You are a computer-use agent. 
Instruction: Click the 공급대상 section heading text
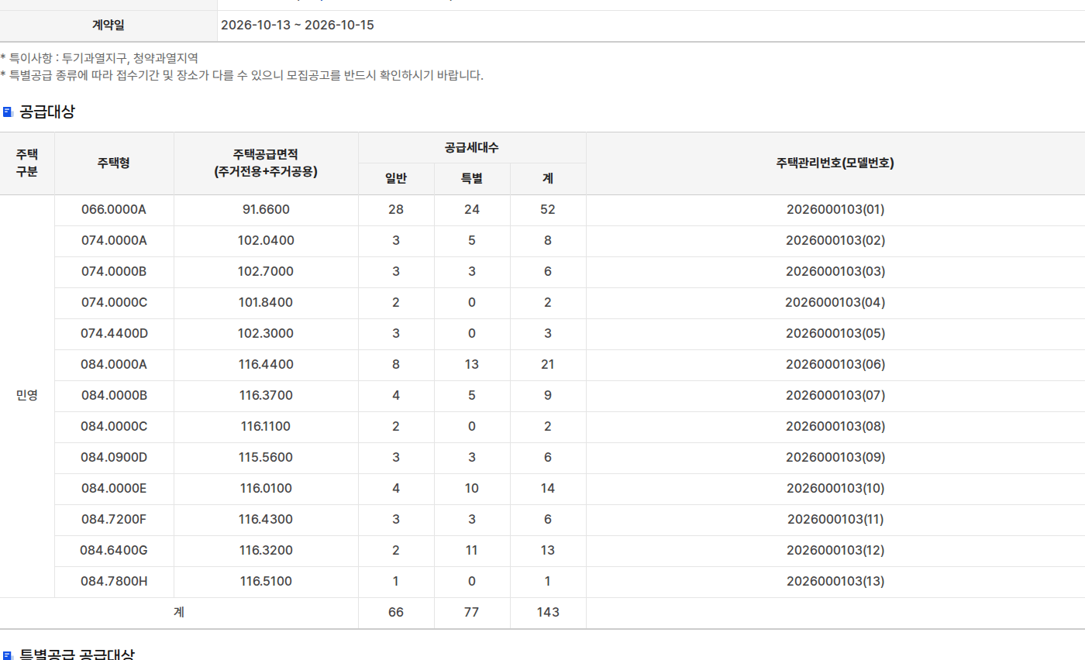47,112
